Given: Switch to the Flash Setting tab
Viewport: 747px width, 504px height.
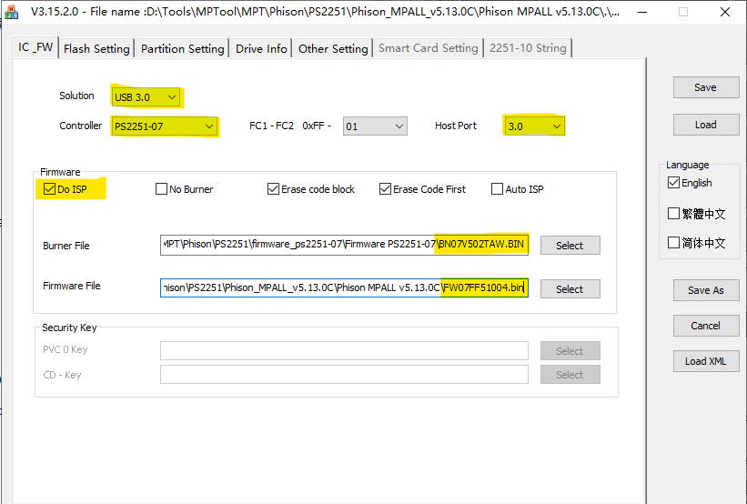Looking at the screenshot, I should [96, 48].
